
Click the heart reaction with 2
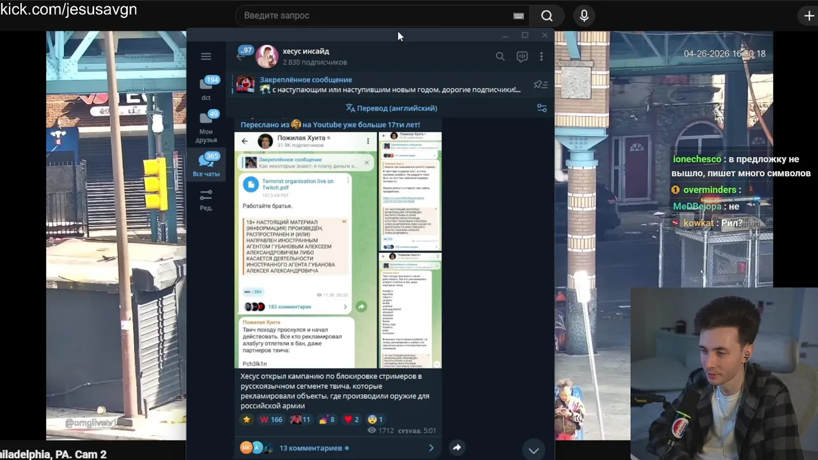pyautogui.click(x=351, y=419)
